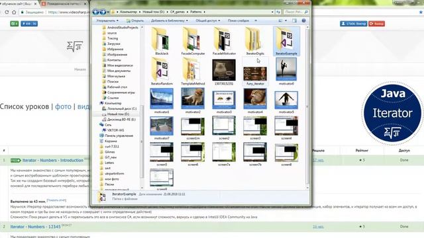Click the file list vertical scrollbar
The image size is (424, 238).
pyautogui.click(x=307, y=107)
